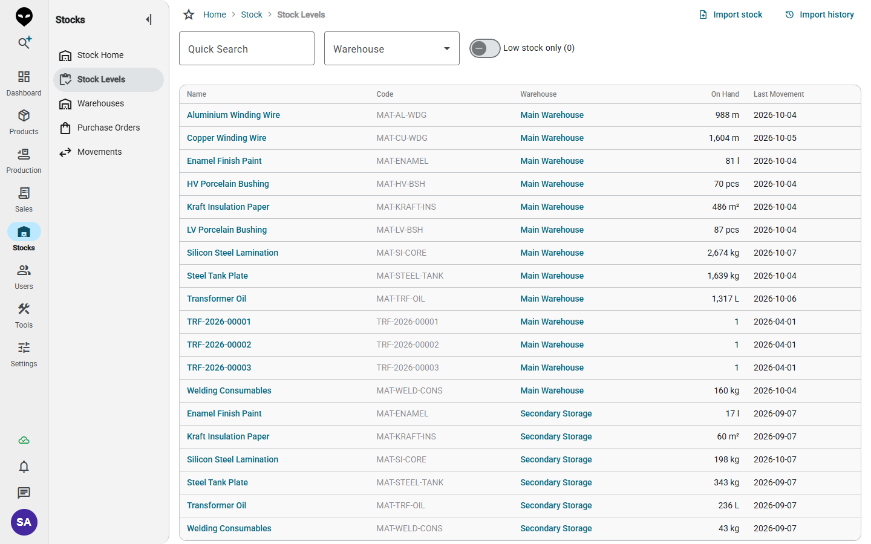Open Main Warehouse link in Transformer Oil row
The height and width of the screenshot is (544, 871).
[x=552, y=299]
